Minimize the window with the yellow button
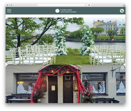Image resolution: width=131 pixels, height=111 pixels. 9,5
